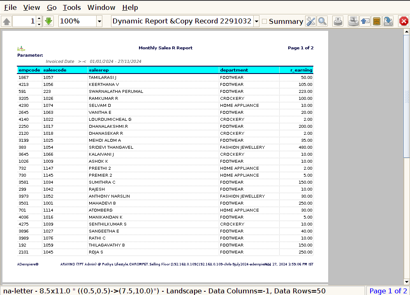Open the find magnifier icon
The image size is (410, 295).
click(x=322, y=21)
